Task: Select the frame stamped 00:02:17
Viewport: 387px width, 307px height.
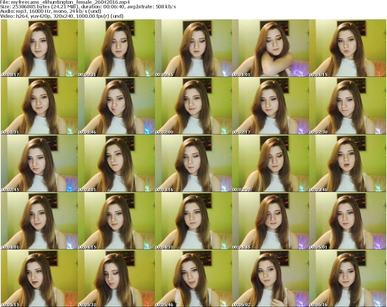Action: (x=271, y=106)
